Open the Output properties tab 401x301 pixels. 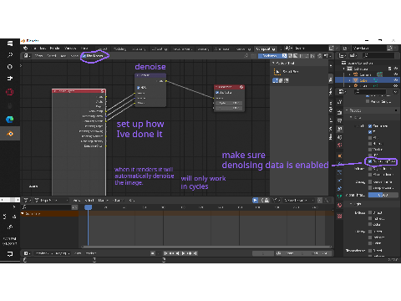tap(339, 120)
